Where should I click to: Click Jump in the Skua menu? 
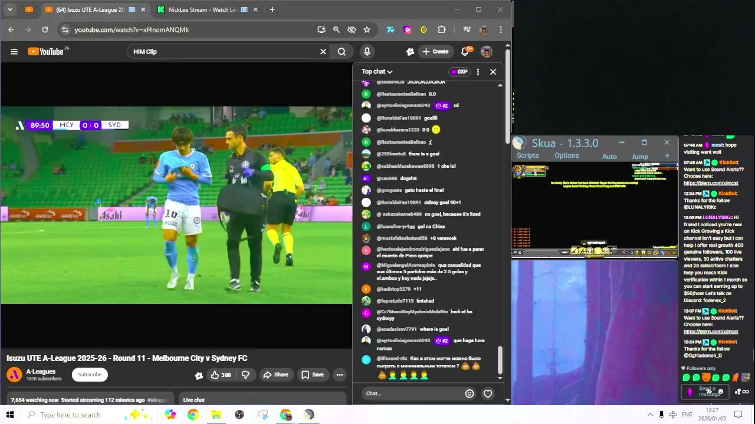[640, 157]
